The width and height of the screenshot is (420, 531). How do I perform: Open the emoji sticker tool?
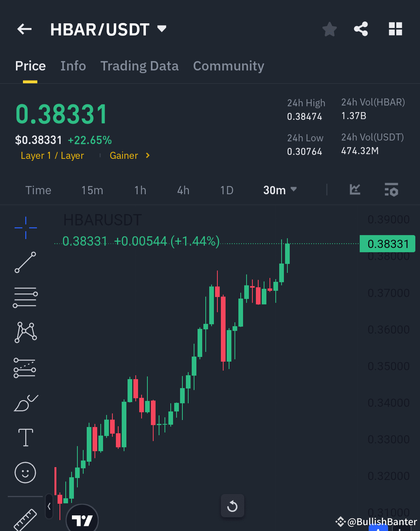[25, 473]
